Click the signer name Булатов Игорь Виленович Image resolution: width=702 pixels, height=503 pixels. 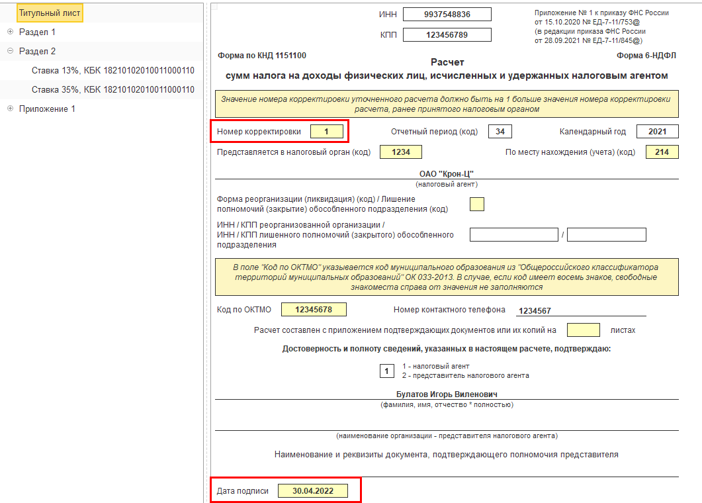[x=447, y=394]
